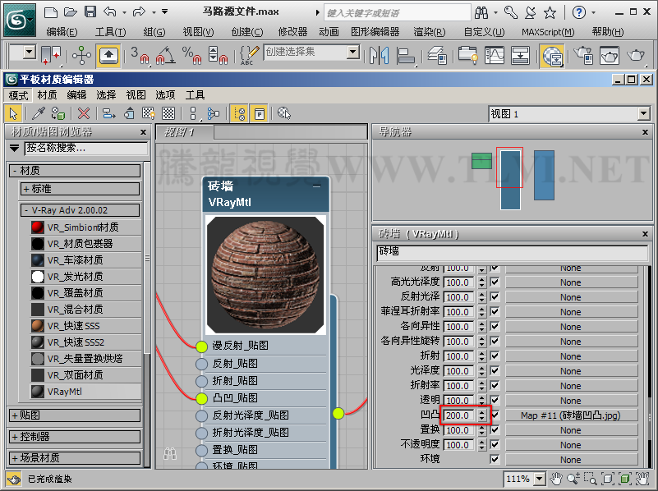Click the zoom magnifier tool at bottom
This screenshot has width=658, height=491.
point(573,479)
